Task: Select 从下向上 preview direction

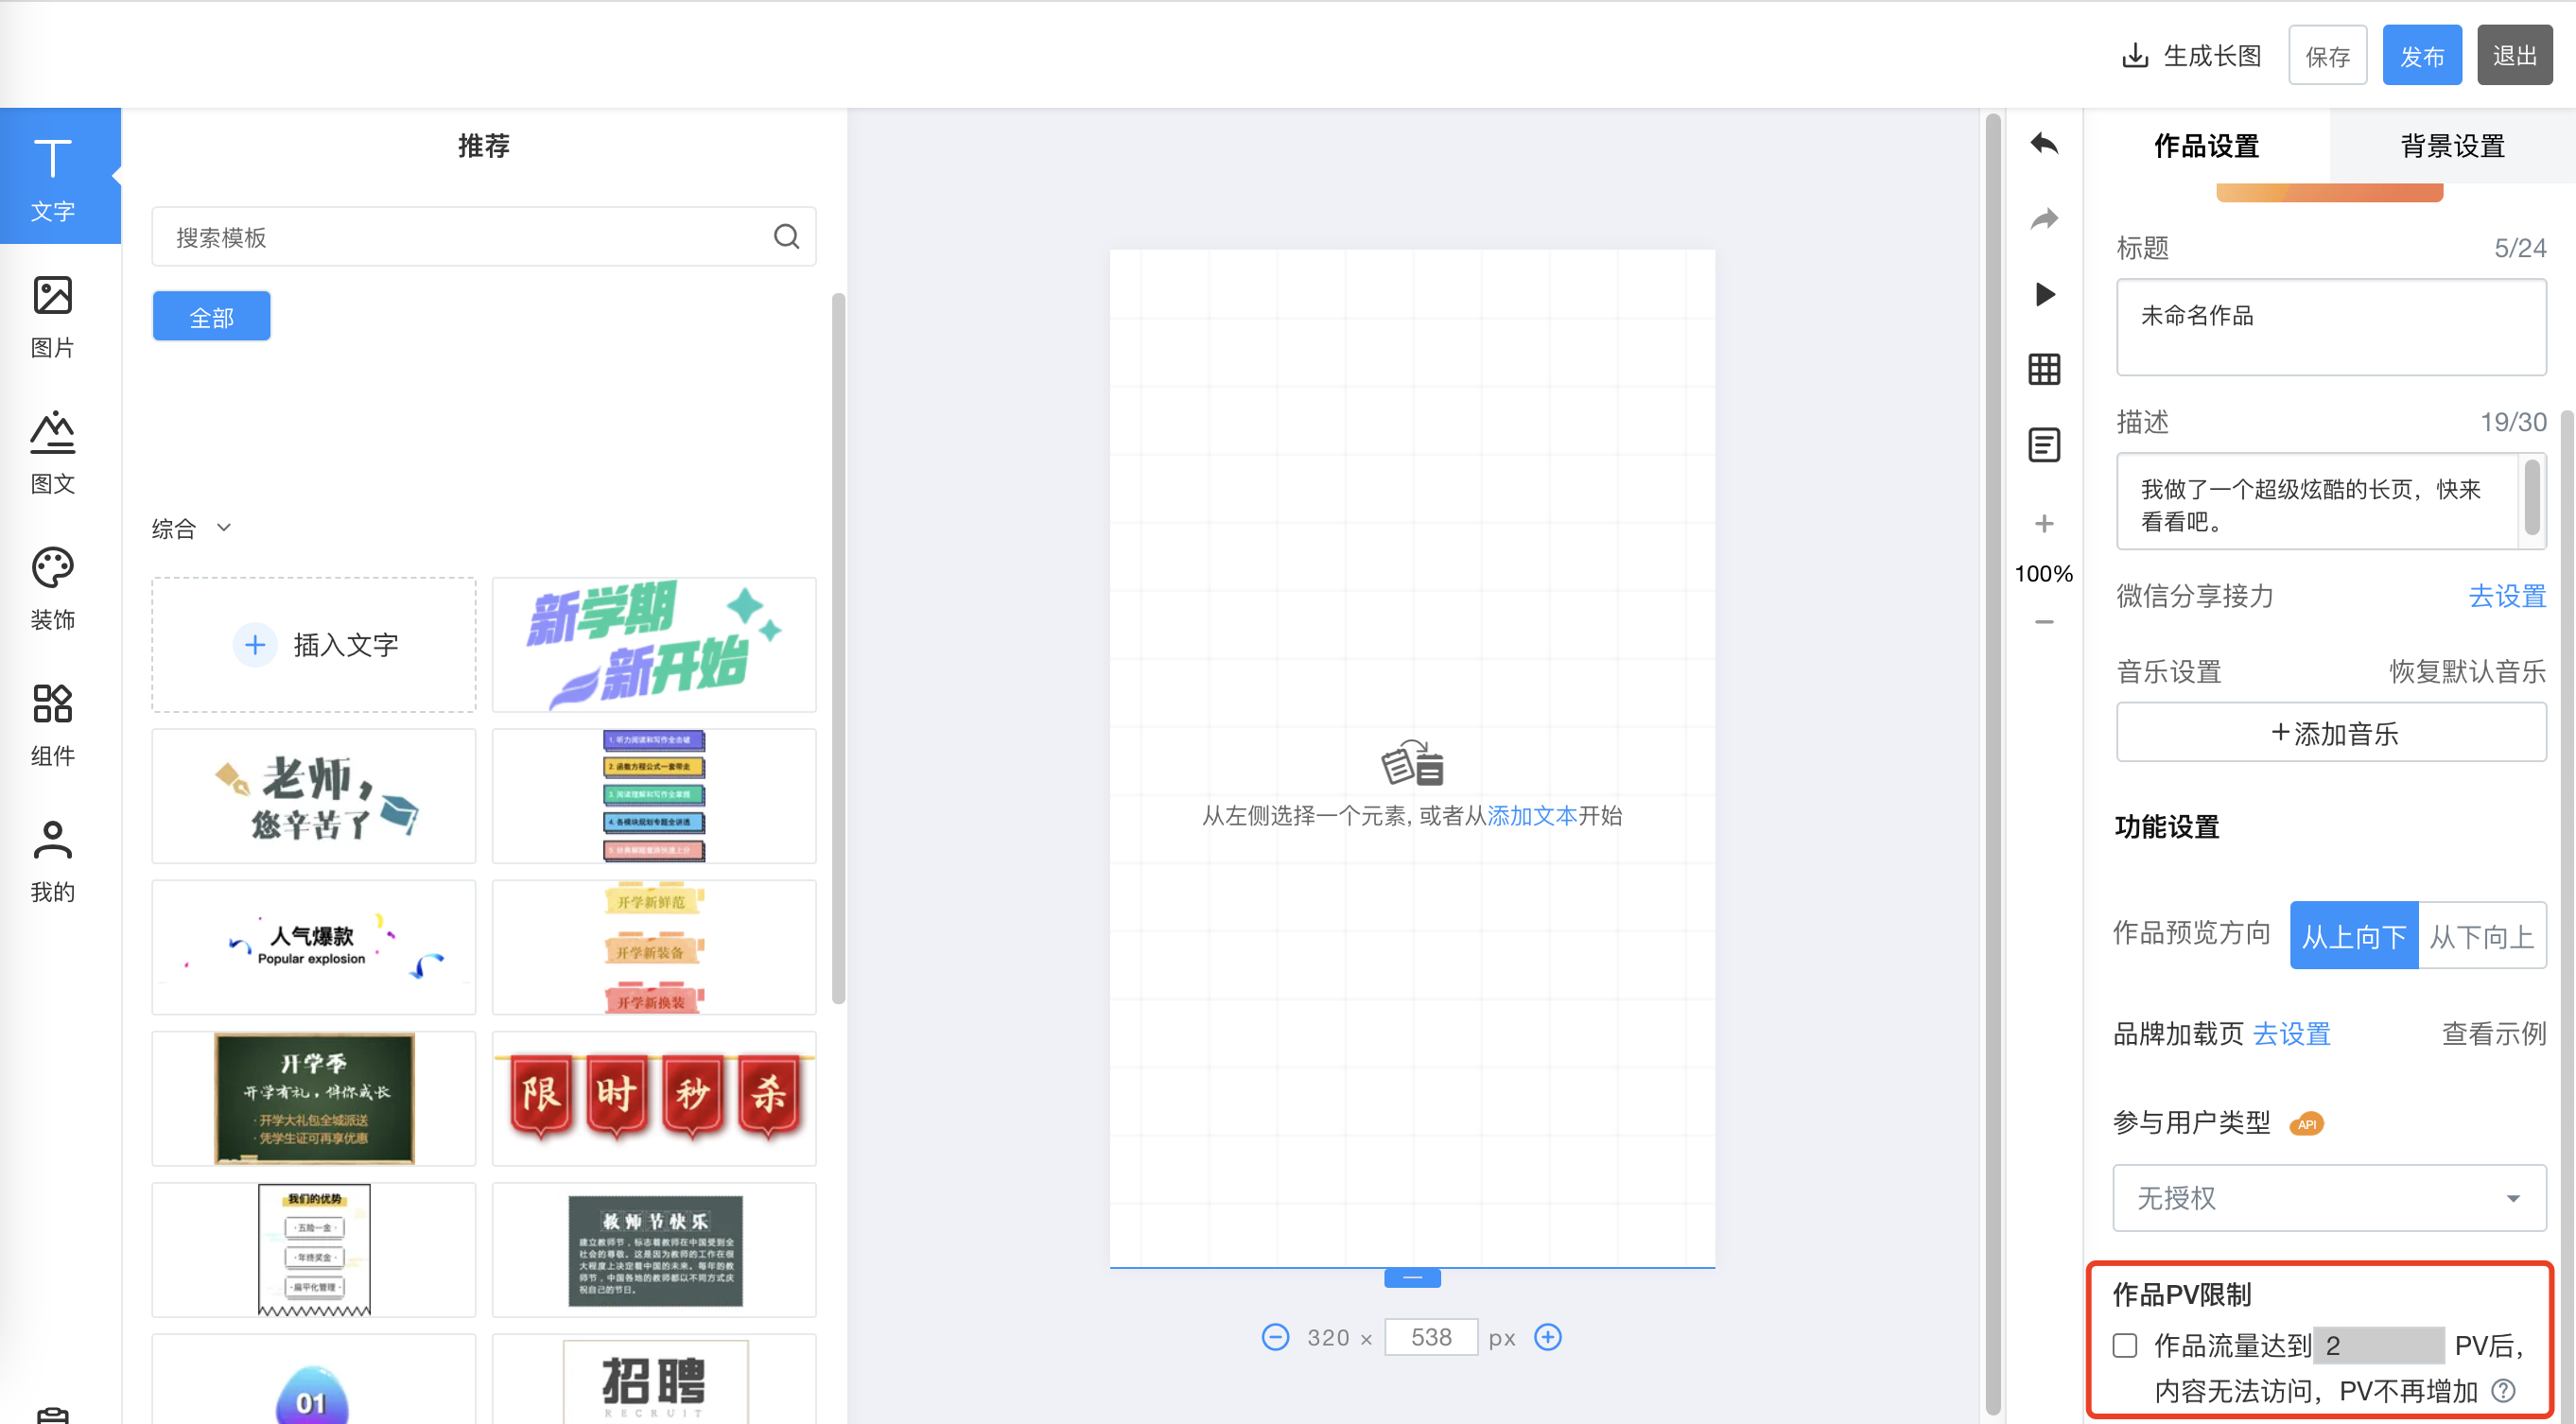Action: [x=2482, y=935]
